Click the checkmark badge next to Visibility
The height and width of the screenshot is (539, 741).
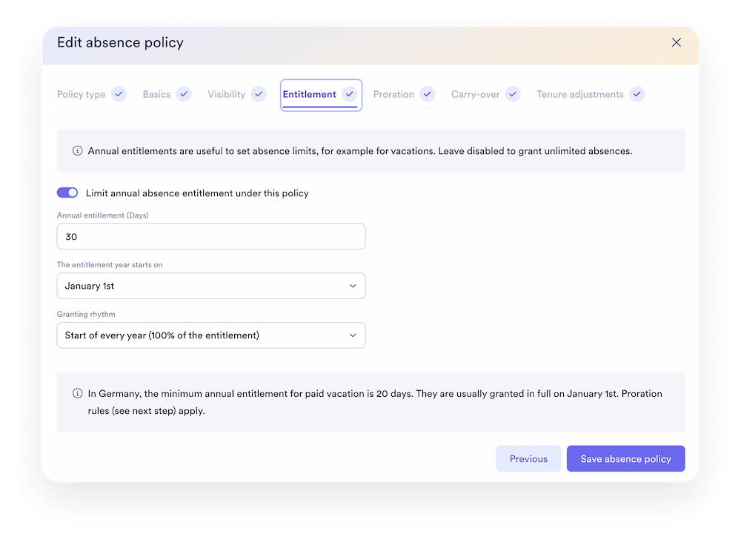click(x=259, y=94)
